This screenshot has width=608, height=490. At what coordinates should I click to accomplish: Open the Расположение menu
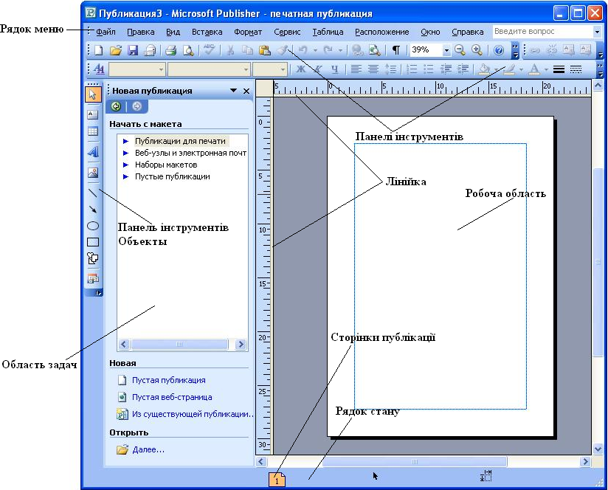tap(382, 32)
